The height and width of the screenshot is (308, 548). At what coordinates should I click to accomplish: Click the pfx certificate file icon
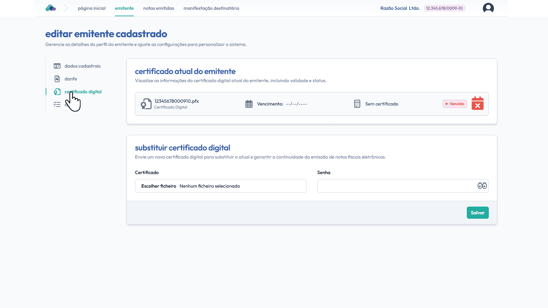pyautogui.click(x=146, y=104)
